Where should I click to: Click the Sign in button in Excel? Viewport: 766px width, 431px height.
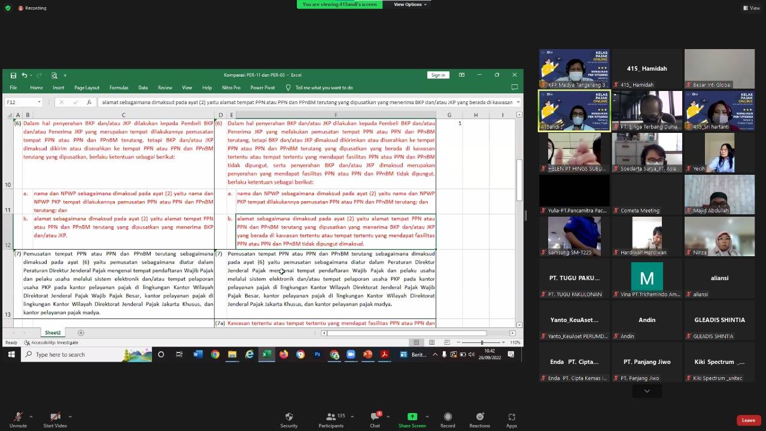(x=438, y=75)
